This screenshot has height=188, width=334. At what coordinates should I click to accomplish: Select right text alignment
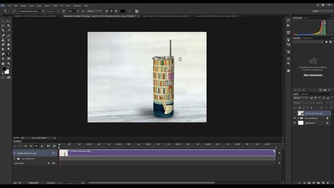[x=116, y=11]
